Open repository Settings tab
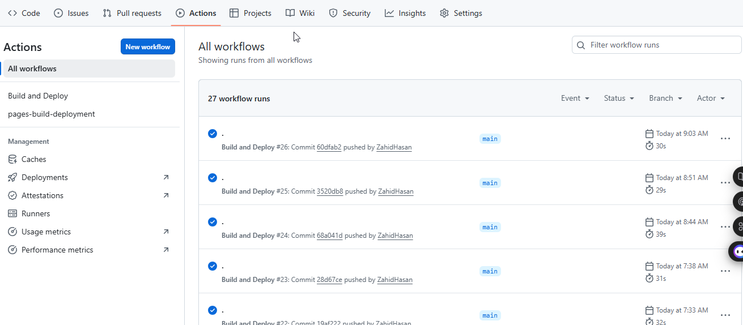This screenshot has width=743, height=325. click(x=461, y=13)
